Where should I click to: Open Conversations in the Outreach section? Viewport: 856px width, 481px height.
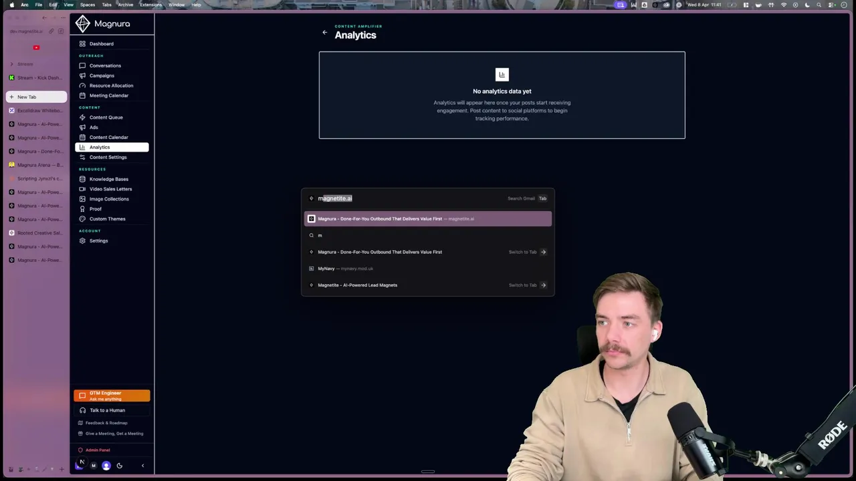tap(112, 65)
